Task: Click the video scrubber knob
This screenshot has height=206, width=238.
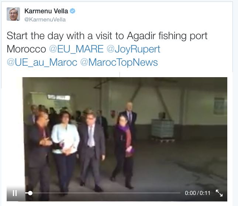Action: [30, 193]
